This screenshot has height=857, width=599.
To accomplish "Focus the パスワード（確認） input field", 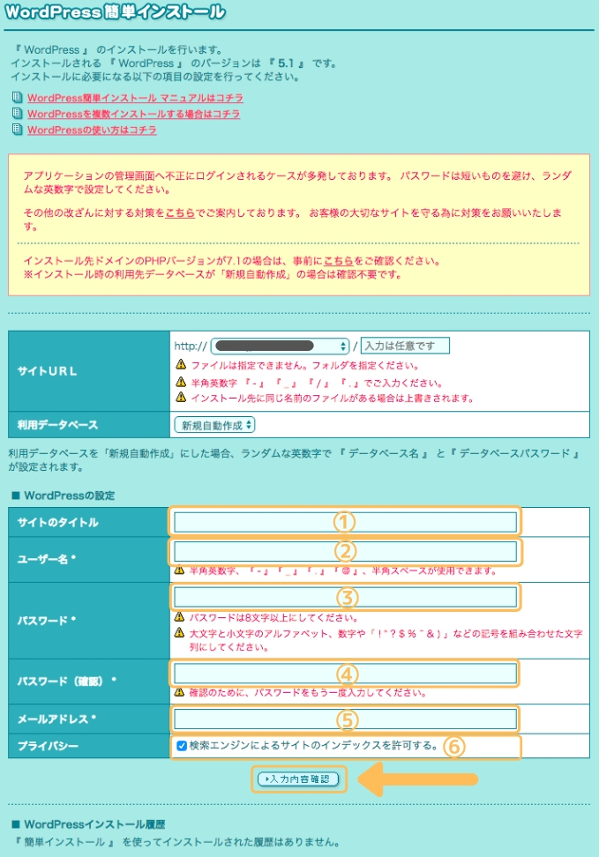I will point(345,674).
